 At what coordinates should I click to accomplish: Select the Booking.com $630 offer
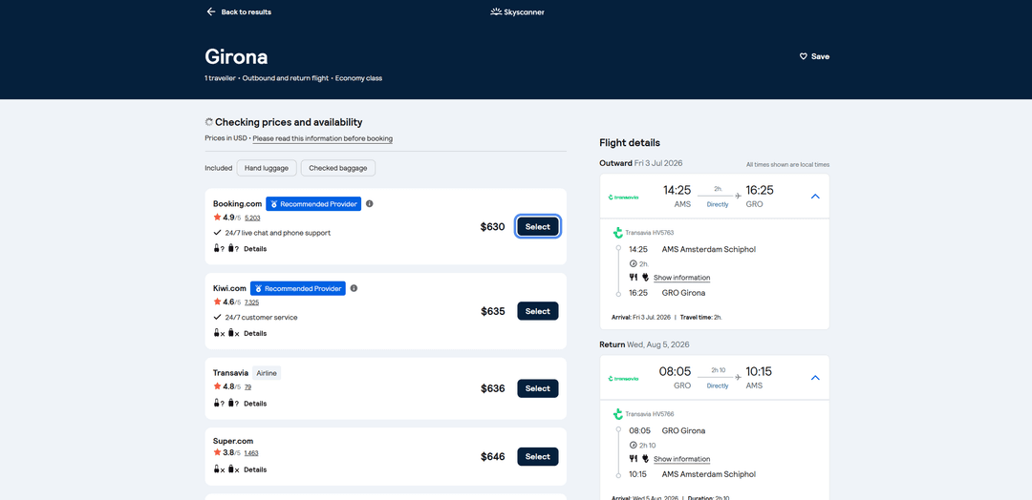[x=538, y=227]
